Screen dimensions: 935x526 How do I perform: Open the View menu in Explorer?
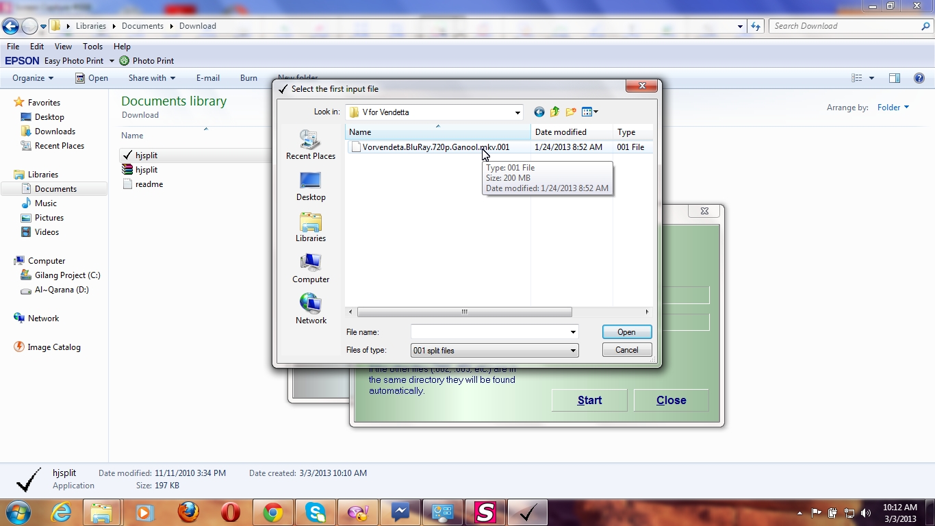(63, 47)
